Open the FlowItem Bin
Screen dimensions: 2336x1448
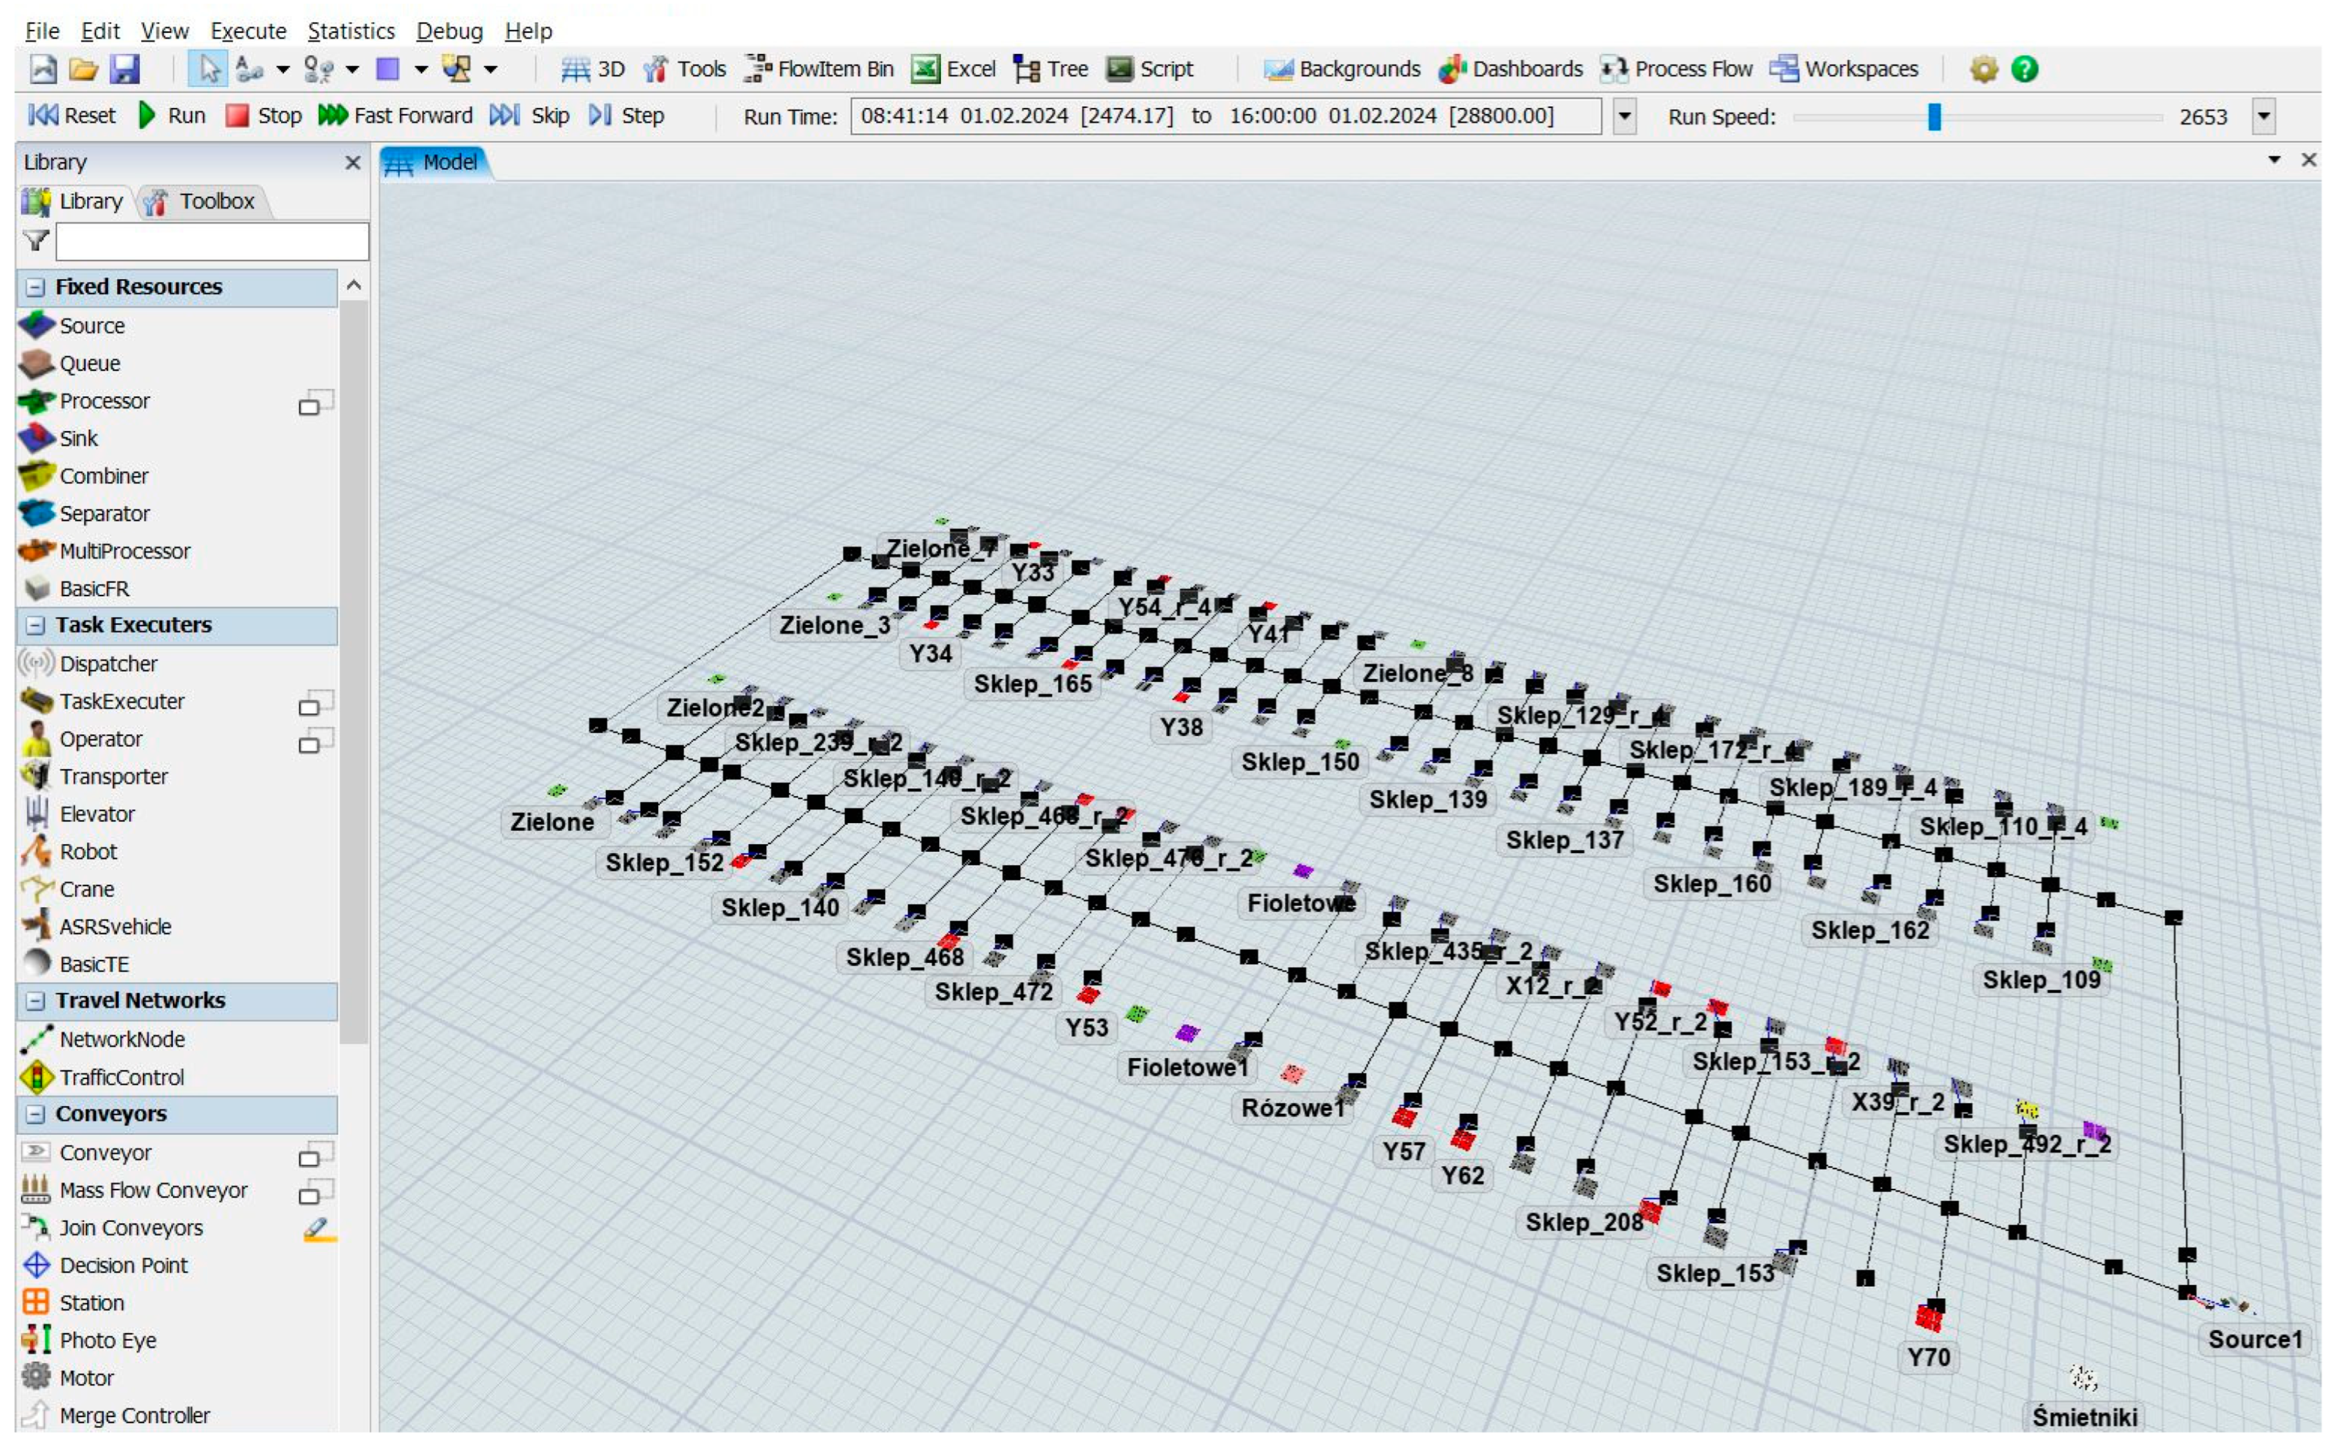tap(820, 69)
